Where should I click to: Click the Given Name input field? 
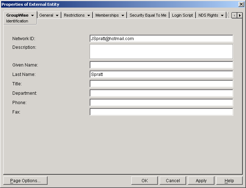[161, 65]
